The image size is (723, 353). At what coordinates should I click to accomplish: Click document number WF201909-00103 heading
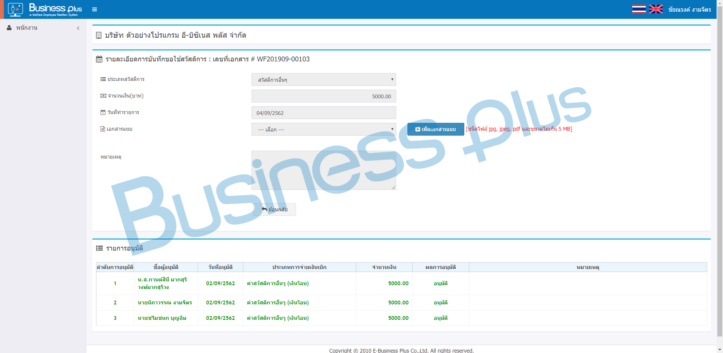(x=283, y=59)
